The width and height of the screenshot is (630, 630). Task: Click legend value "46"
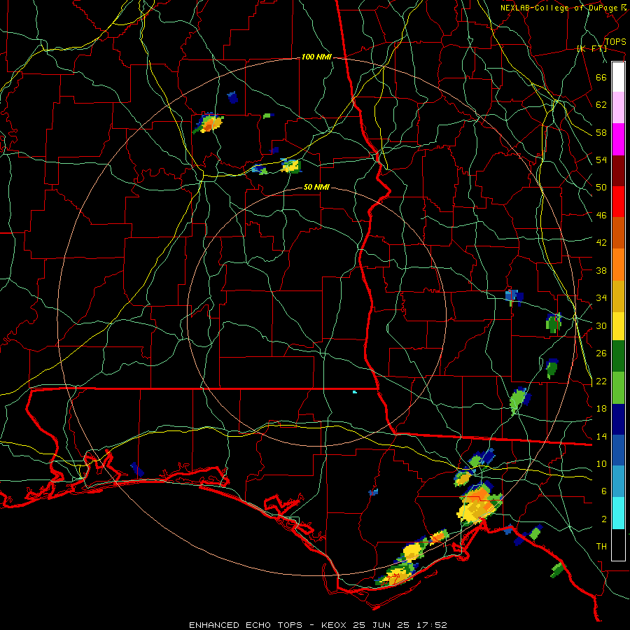pyautogui.click(x=601, y=216)
